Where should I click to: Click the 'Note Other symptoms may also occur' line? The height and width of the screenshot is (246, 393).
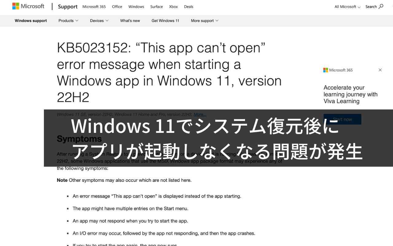[x=124, y=180]
